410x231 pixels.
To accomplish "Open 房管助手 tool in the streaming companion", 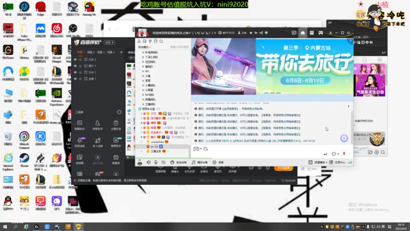I will click(97, 125).
